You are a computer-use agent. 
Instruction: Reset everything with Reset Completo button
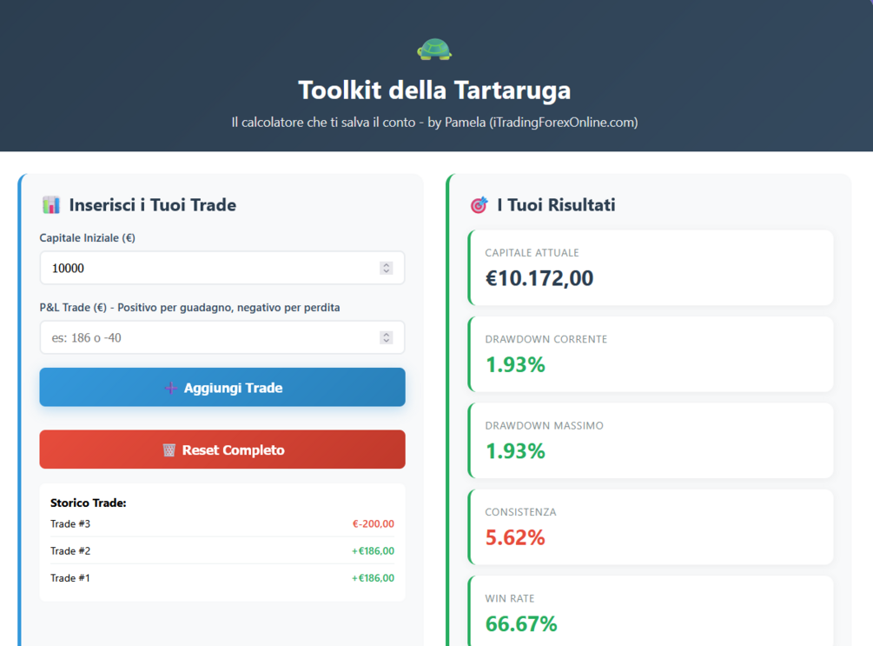click(222, 450)
